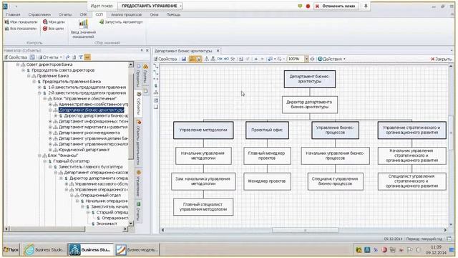Switch to Отчеты vertical side tab

[x=138, y=211]
